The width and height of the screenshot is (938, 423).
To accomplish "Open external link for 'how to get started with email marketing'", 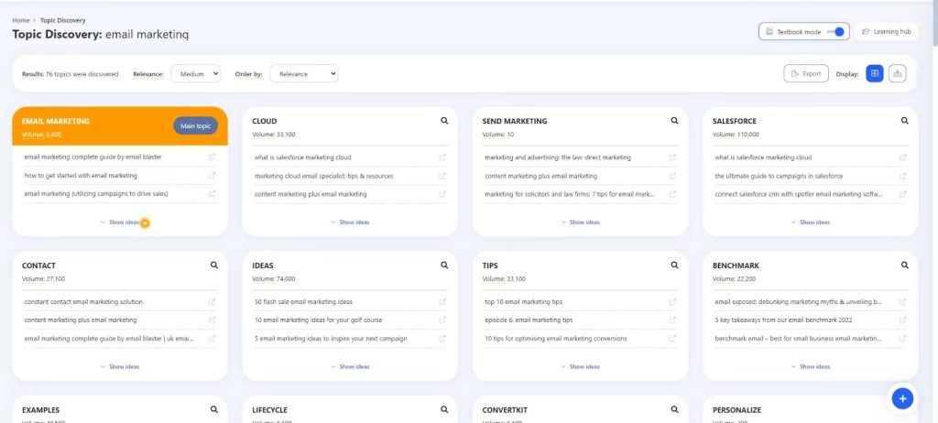I will pyautogui.click(x=212, y=176).
